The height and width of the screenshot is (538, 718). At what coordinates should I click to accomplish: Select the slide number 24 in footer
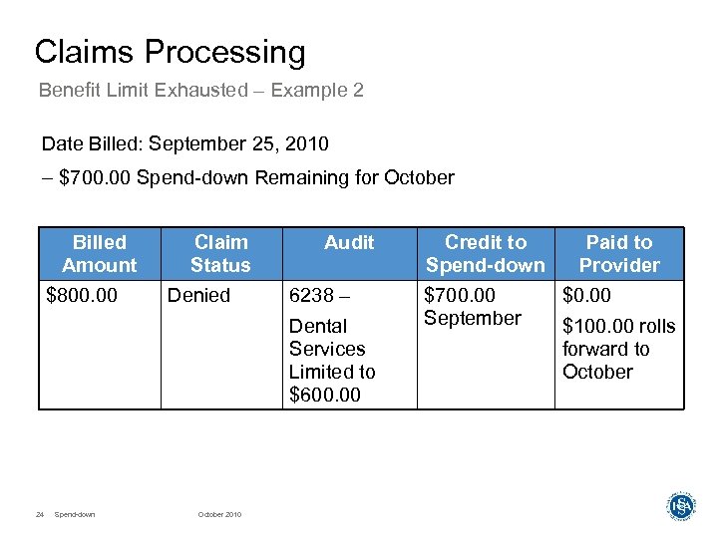[40, 514]
